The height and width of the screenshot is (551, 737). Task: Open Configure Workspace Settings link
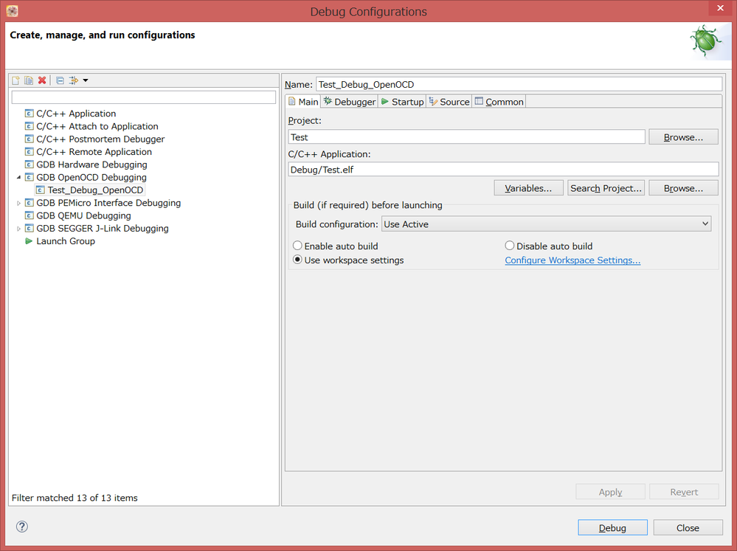point(572,260)
